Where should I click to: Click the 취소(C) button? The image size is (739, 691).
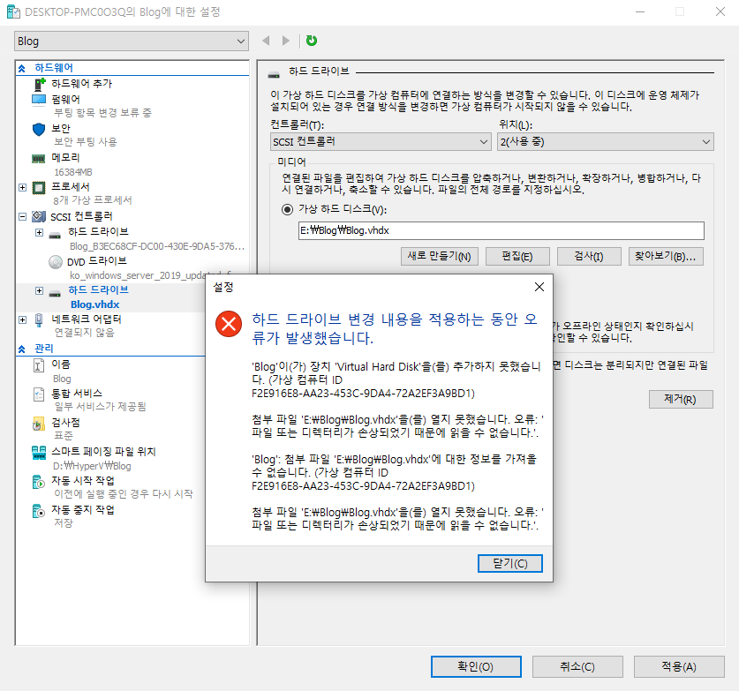(577, 667)
